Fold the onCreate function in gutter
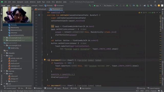This screenshot has height=92, width=164. (42, 15)
